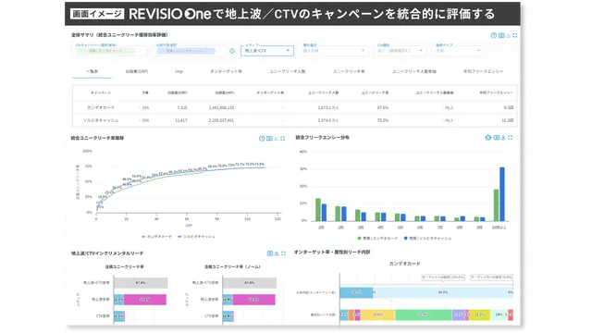592x333 pixels.
Task: Click the large green segment in attribute reach bar
Action: click(424, 314)
